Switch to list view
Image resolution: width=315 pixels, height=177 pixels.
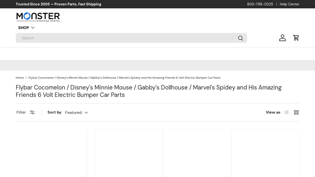point(286,112)
